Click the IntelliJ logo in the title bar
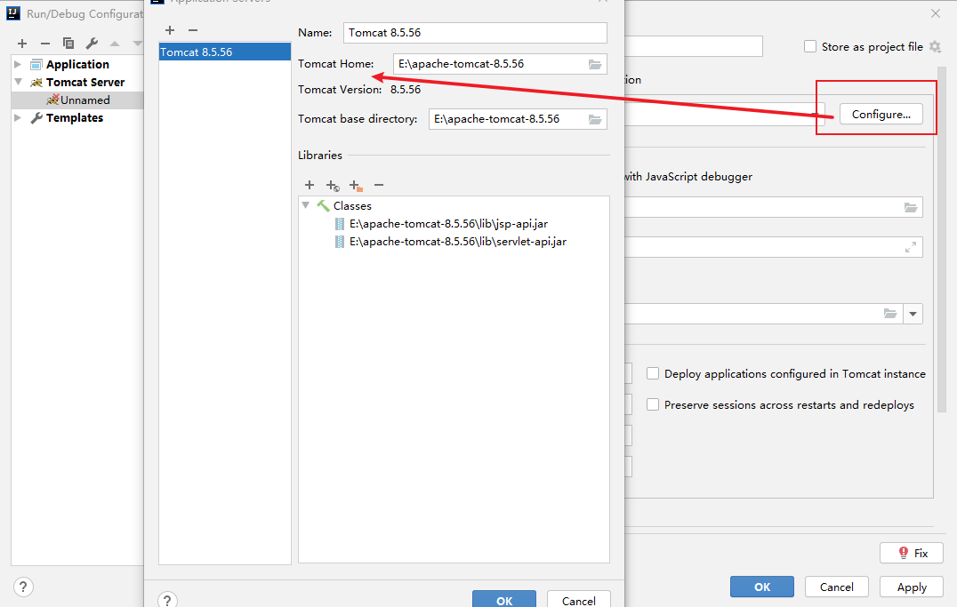The width and height of the screenshot is (957, 607). 13,12
